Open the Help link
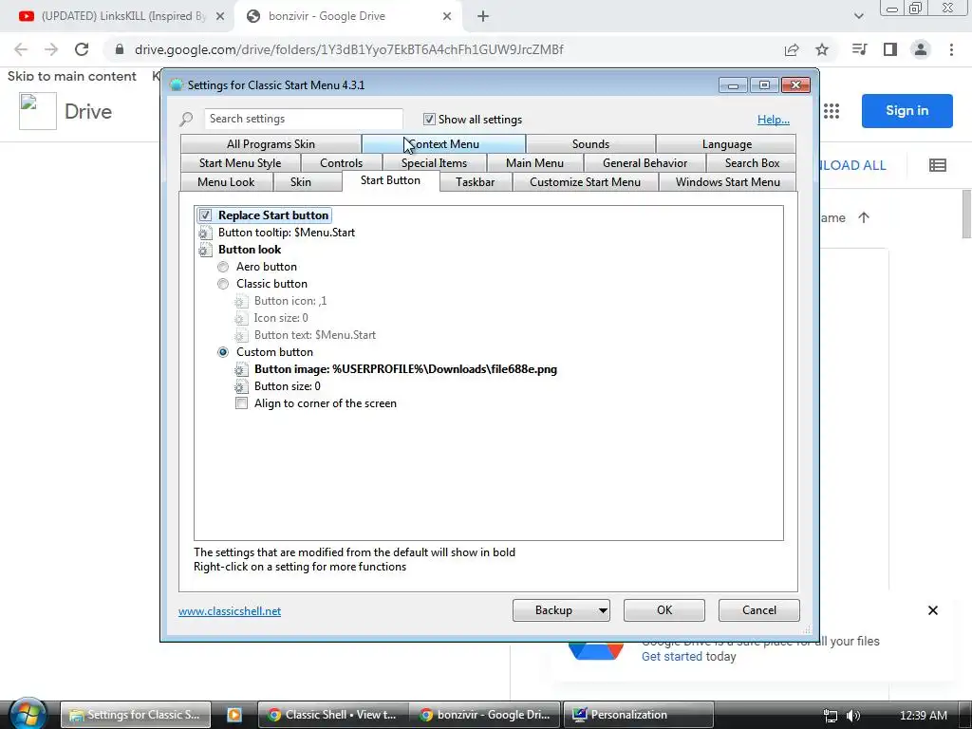Viewport: 972px width, 729px height. [773, 120]
